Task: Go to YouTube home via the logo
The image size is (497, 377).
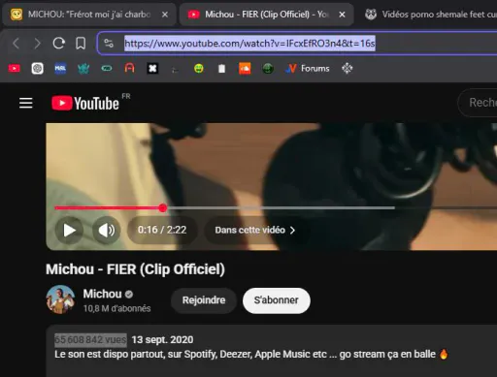Action: [x=85, y=103]
